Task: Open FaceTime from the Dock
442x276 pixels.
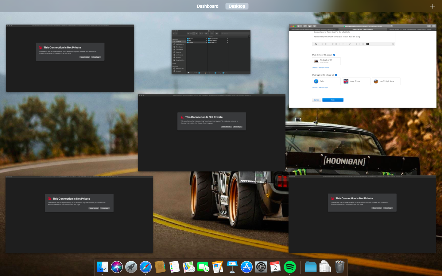Action: [203, 267]
